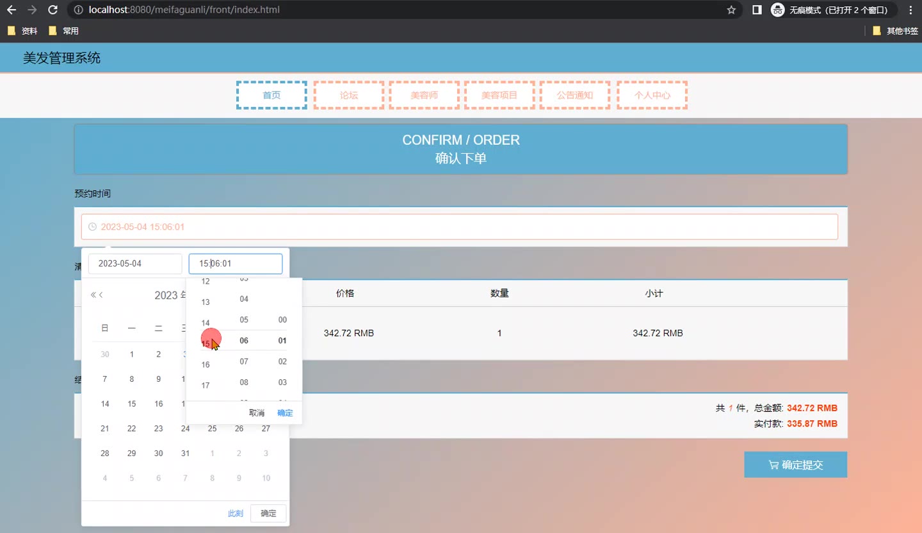The width and height of the screenshot is (922, 533).
Task: Click the incognito mode indicator 无痕模式
Action: (834, 10)
